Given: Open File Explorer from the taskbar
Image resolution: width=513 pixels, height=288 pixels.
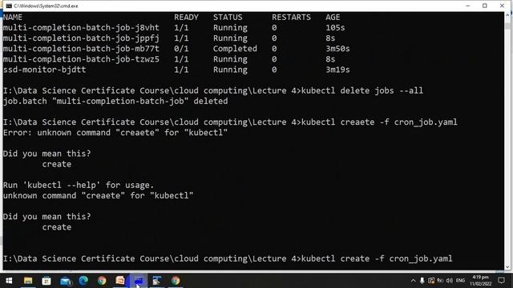Looking at the screenshot, I should pos(28,281).
